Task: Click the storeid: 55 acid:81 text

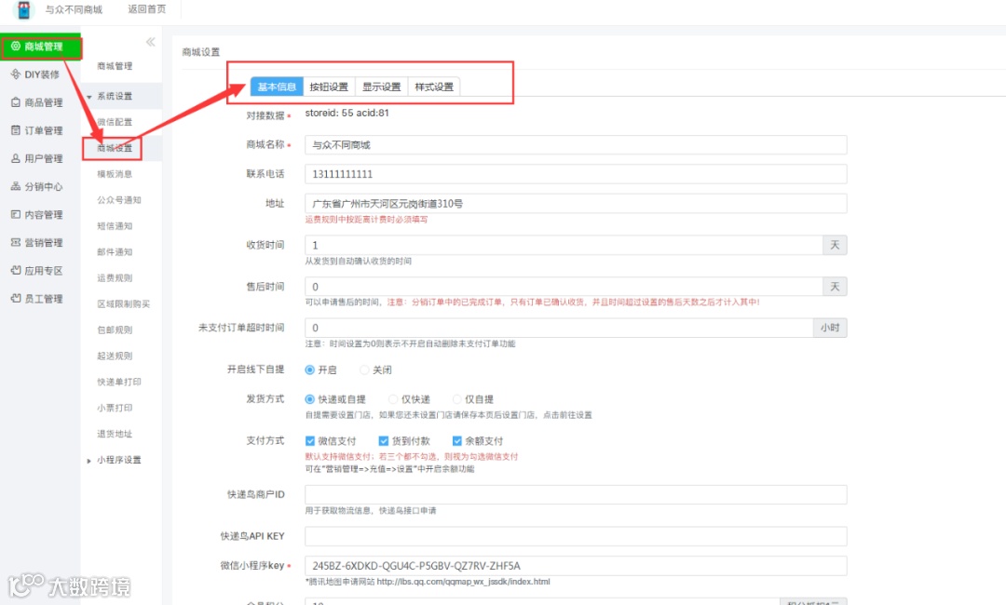Action: (x=347, y=113)
